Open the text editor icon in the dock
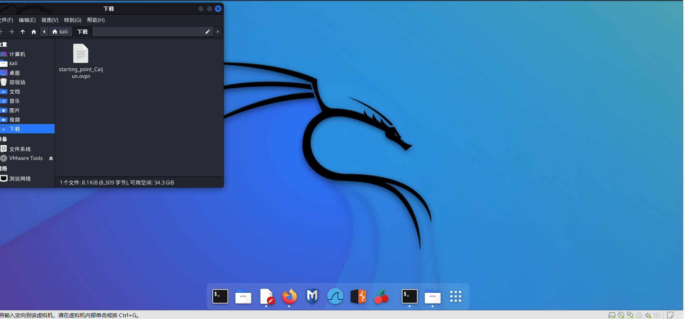This screenshot has height=319, width=685. [x=267, y=297]
